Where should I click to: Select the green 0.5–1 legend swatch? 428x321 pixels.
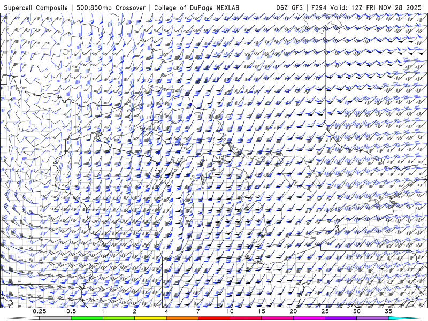pyautogui.click(x=87, y=318)
